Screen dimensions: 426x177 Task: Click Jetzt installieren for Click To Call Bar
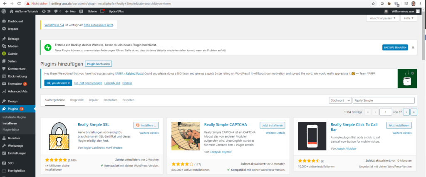pos(399,125)
